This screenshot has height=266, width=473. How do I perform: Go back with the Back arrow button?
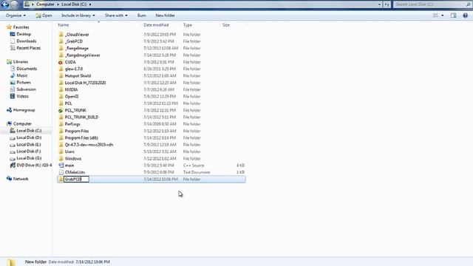[5, 4]
